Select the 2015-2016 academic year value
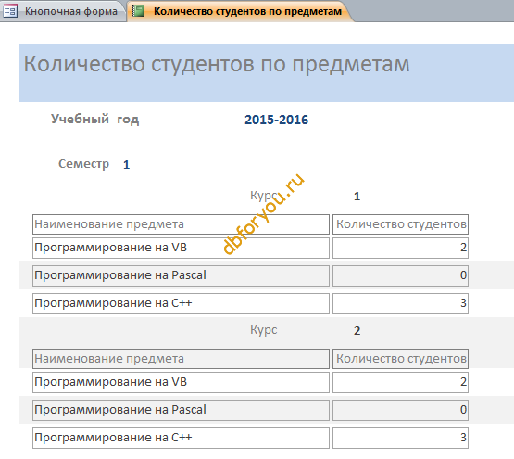This screenshot has height=459, width=514. 276,120
